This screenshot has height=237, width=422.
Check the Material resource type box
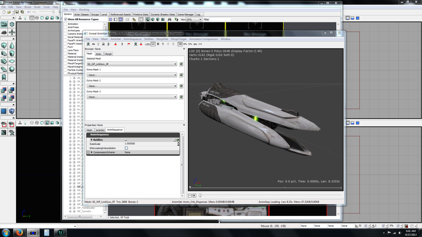[x=66, y=53]
